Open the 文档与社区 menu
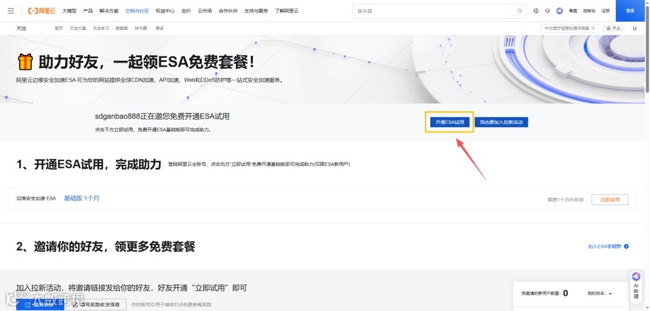The width and height of the screenshot is (650, 311). (x=137, y=11)
